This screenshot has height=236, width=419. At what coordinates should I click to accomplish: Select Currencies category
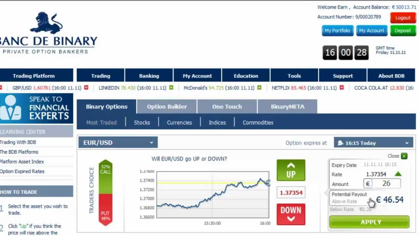click(179, 123)
